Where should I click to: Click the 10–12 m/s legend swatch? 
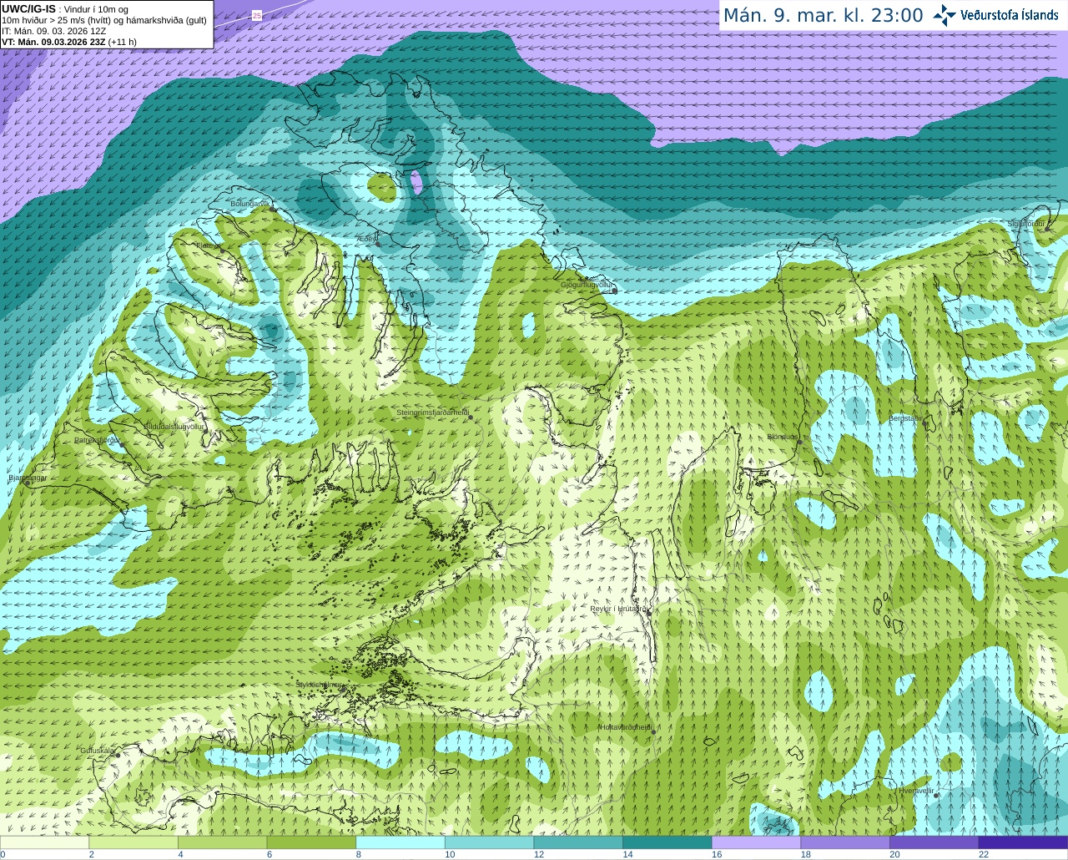coord(489,842)
